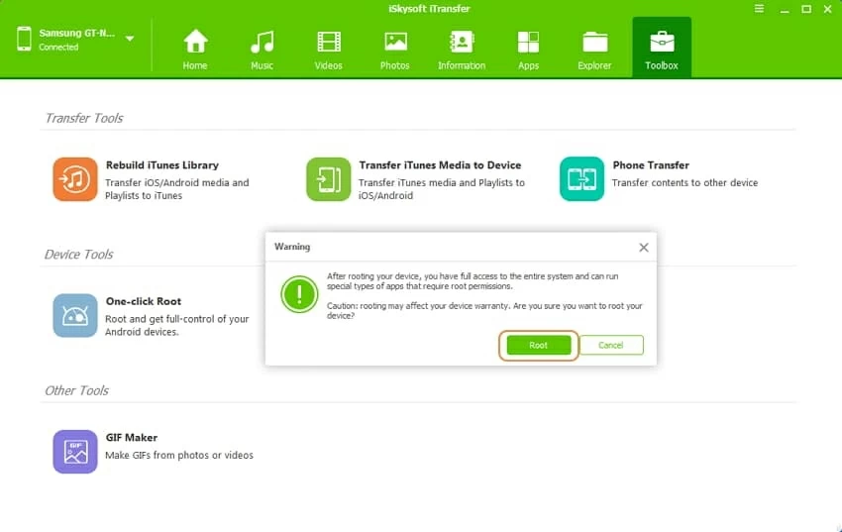Screen dimensions: 842x532
Task: Click the One-click Root android icon
Action: pos(75,316)
